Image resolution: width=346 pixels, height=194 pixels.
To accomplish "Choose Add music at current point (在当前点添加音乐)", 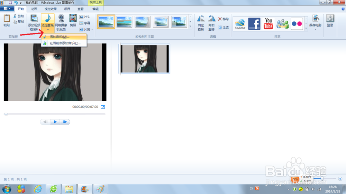I will pos(64,43).
